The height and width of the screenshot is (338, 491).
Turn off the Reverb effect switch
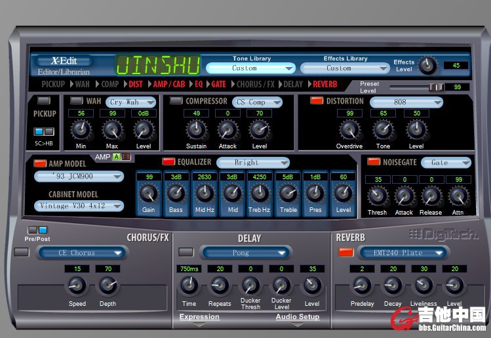(x=345, y=253)
